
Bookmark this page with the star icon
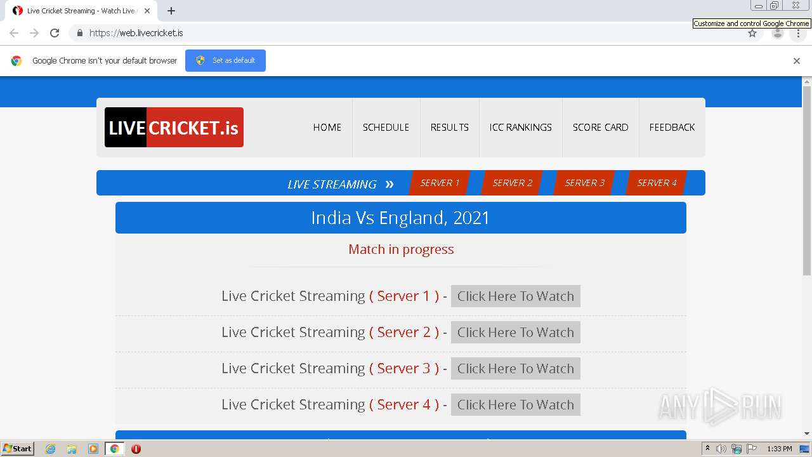coord(752,33)
